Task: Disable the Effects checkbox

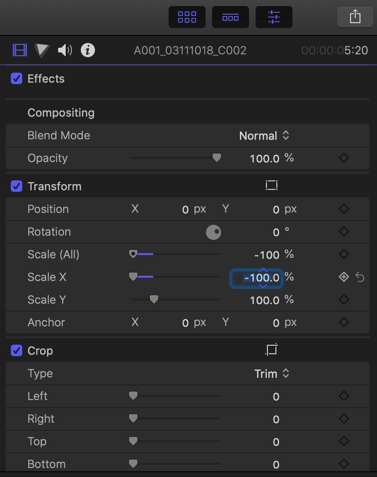Action: tap(17, 78)
